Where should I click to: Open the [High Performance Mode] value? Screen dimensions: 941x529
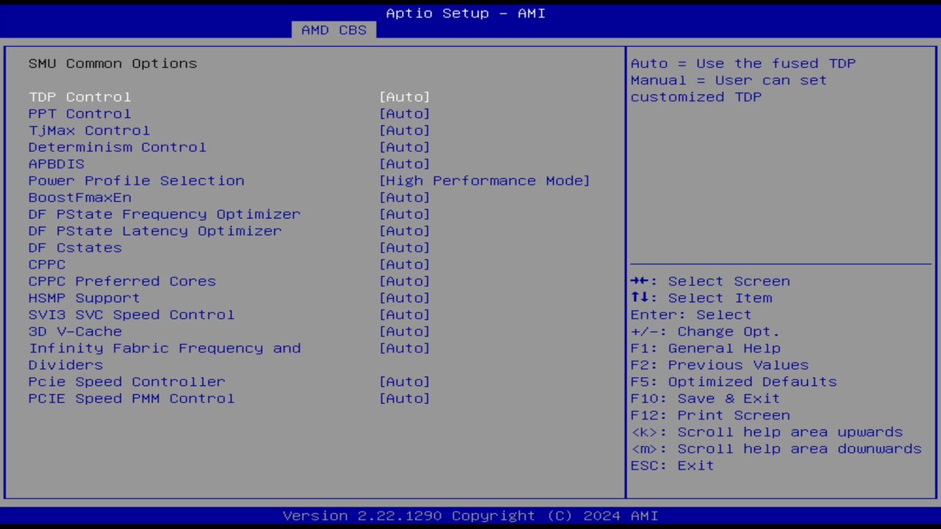pyautogui.click(x=484, y=181)
